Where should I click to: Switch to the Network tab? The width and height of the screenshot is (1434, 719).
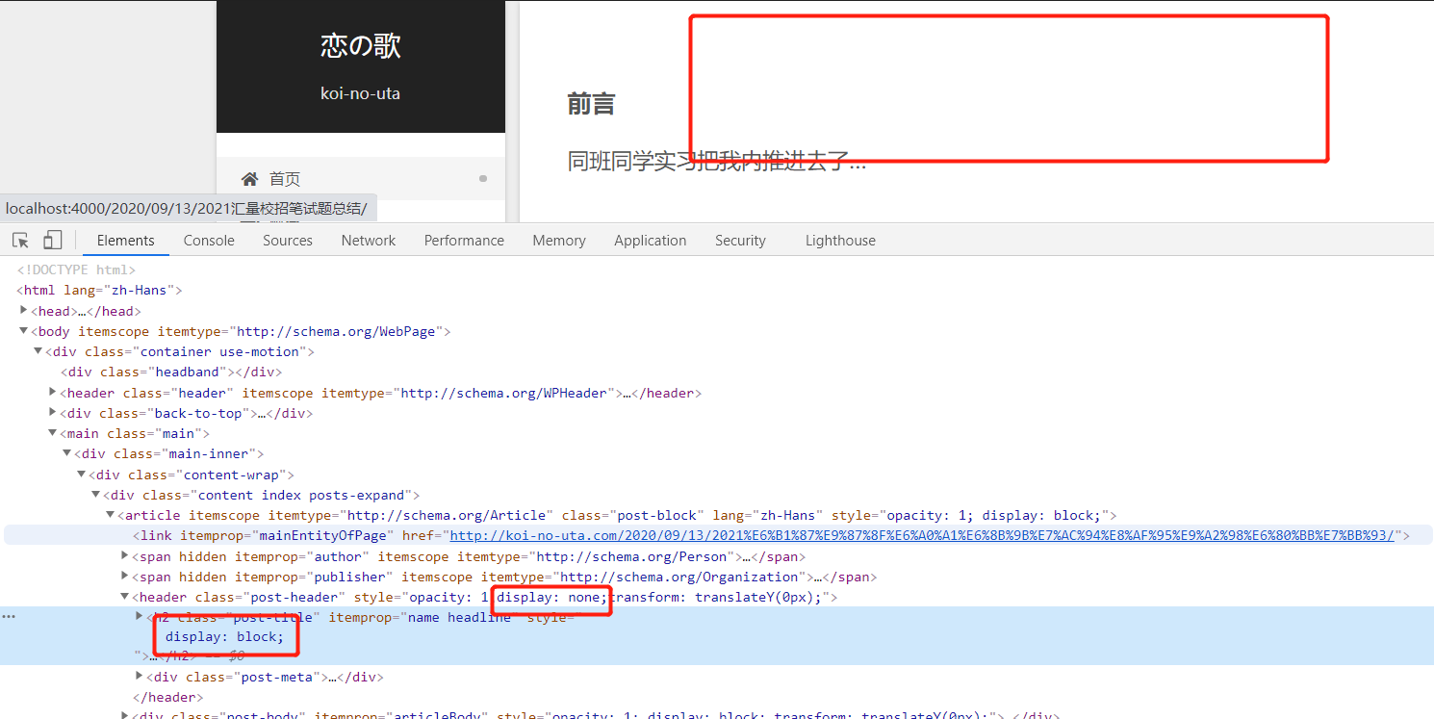tap(369, 241)
